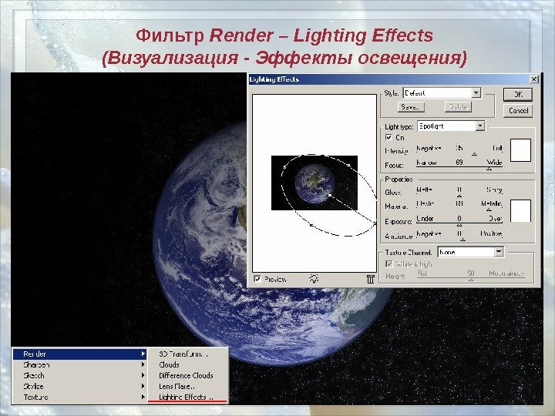The width and height of the screenshot is (555, 416).
Task: Click the trash can delete-light icon
Action: [x=370, y=279]
